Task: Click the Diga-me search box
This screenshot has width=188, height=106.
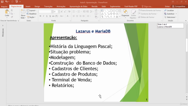Action: (x=147, y=6)
